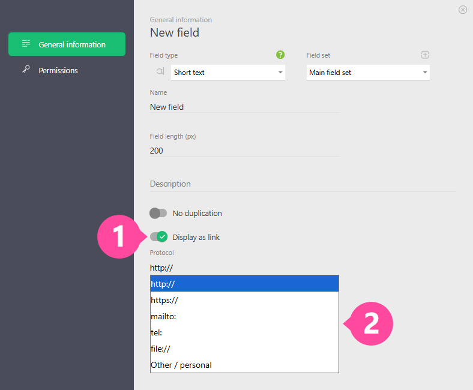Click the General information list icon

(x=26, y=44)
